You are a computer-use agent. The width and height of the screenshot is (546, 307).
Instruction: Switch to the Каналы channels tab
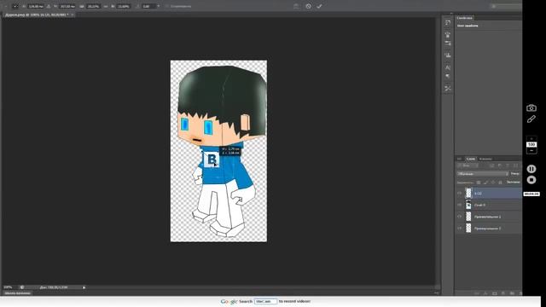point(485,159)
